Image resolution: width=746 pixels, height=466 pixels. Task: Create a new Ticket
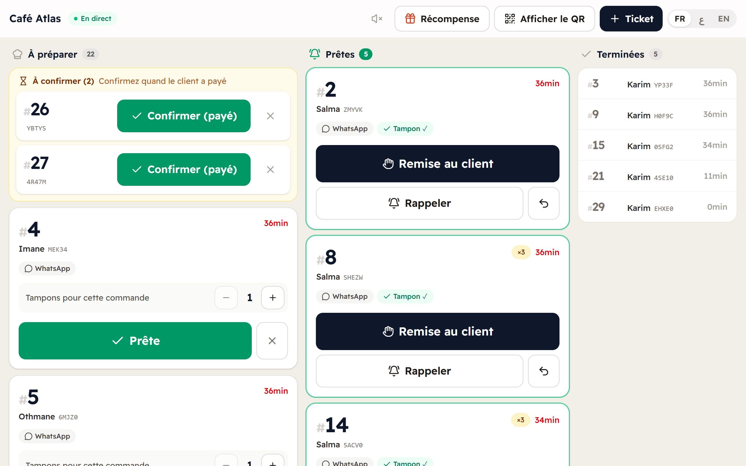[631, 19]
